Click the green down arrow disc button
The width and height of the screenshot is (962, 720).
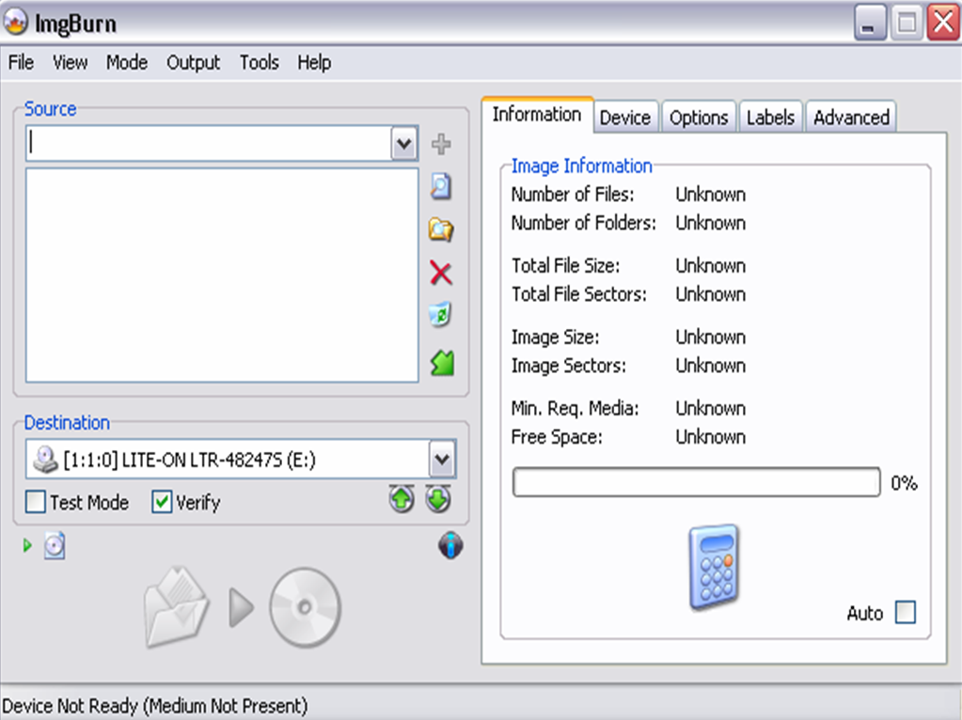coord(438,499)
